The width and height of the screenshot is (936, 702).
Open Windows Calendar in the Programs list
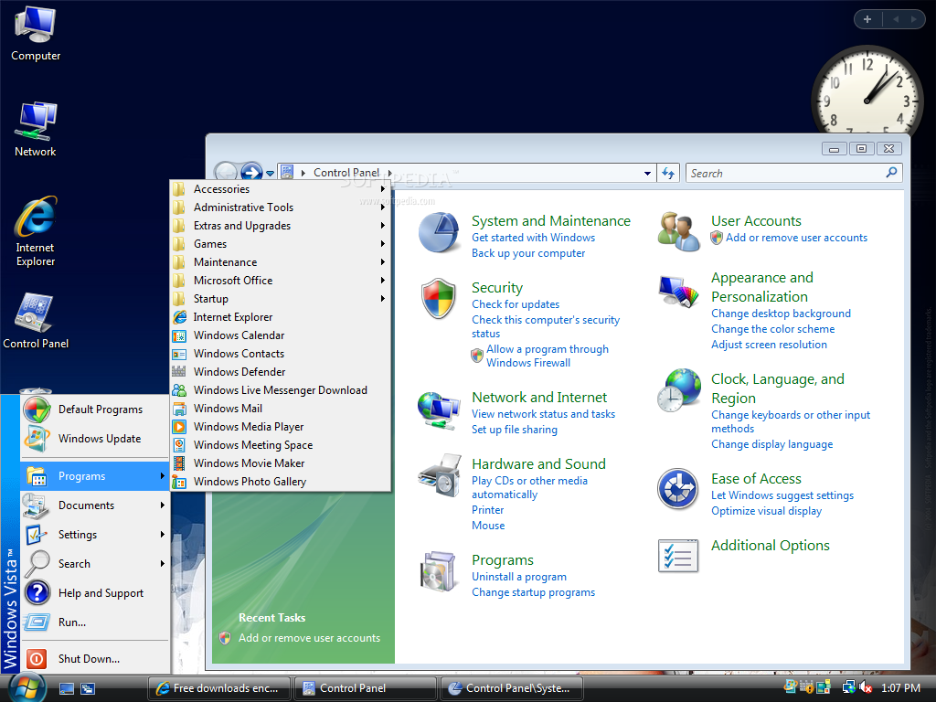click(x=281, y=335)
